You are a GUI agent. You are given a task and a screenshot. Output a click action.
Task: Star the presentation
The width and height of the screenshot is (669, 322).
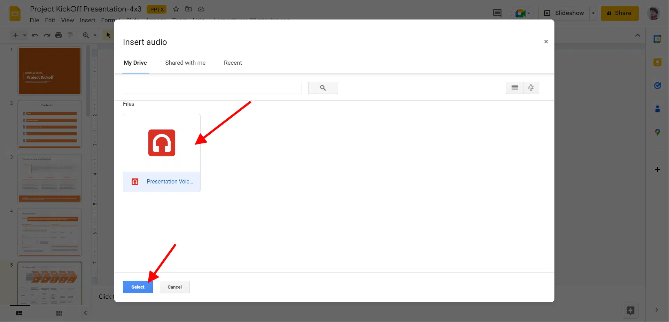point(176,9)
